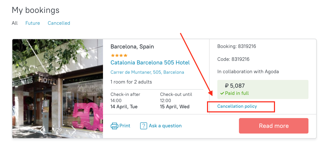The width and height of the screenshot is (327, 149).
Task: Click the Print text link
Action: pos(125,126)
